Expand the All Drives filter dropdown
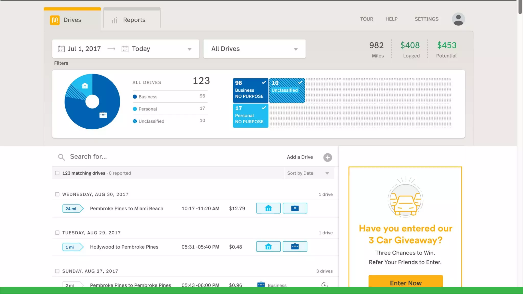 click(x=295, y=49)
